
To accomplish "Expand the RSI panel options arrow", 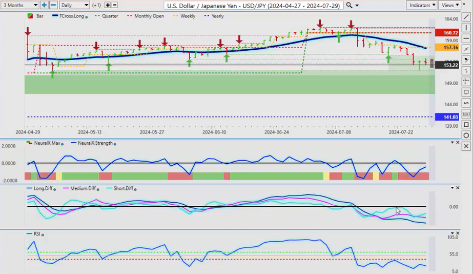I will (451, 234).
